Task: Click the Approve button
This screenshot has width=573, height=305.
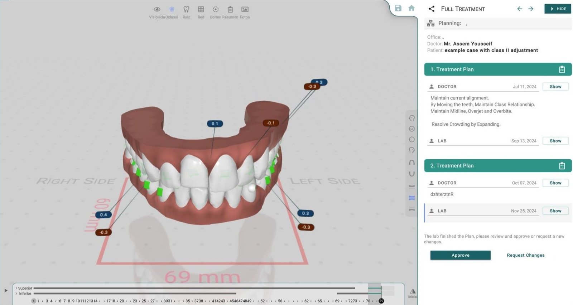Action: coord(460,255)
